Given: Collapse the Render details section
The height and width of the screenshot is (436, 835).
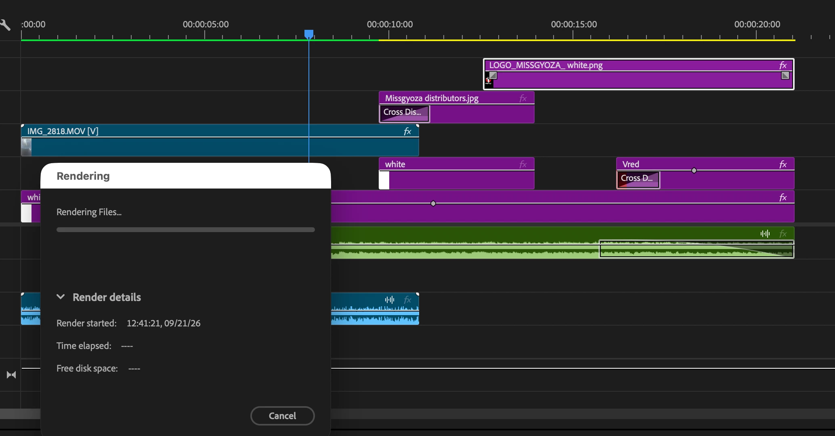Looking at the screenshot, I should click(61, 297).
